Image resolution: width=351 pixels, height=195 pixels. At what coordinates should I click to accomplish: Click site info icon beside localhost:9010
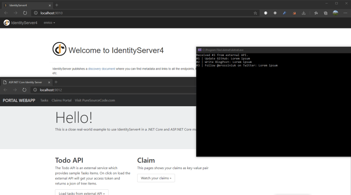(x=36, y=13)
